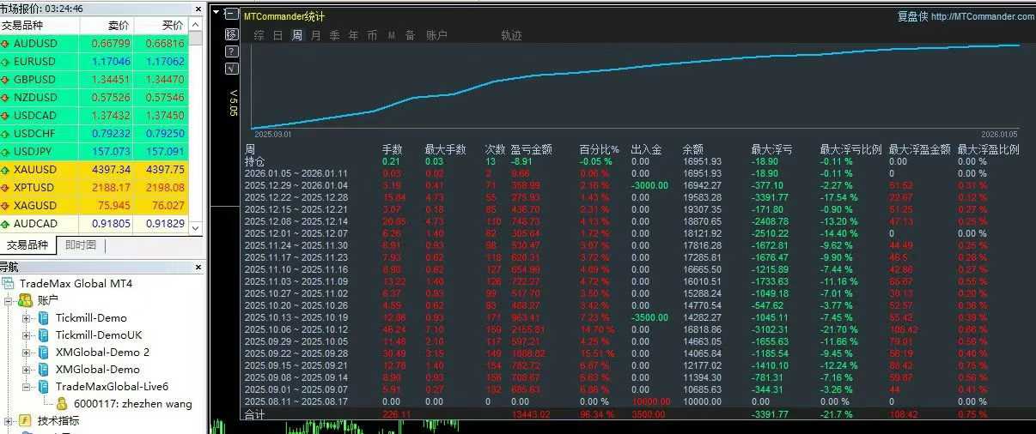Click the 技术指标 indicators folder icon
Screen dimensions: 1036x434
[26, 421]
